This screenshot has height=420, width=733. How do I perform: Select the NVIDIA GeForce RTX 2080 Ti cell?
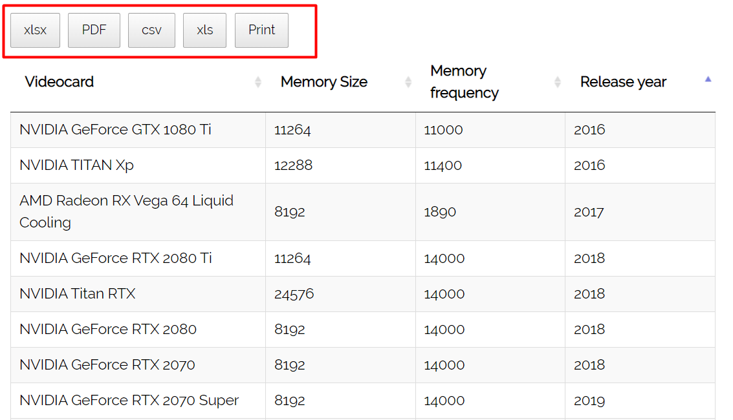[138, 258]
